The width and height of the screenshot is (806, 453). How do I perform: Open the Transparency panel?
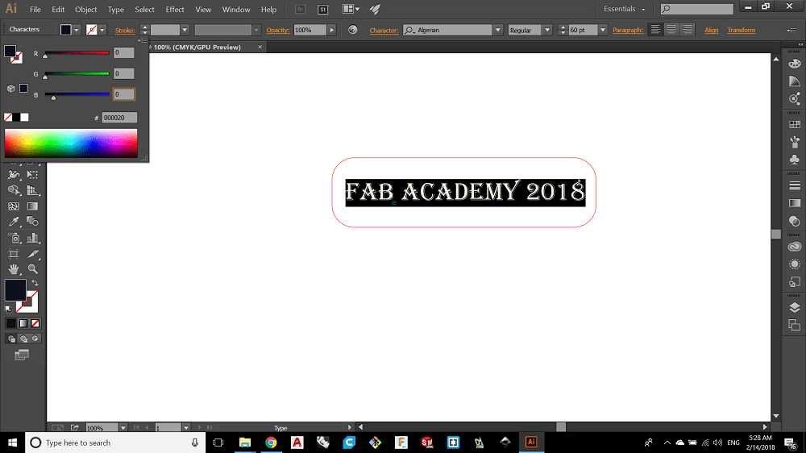pos(794,221)
